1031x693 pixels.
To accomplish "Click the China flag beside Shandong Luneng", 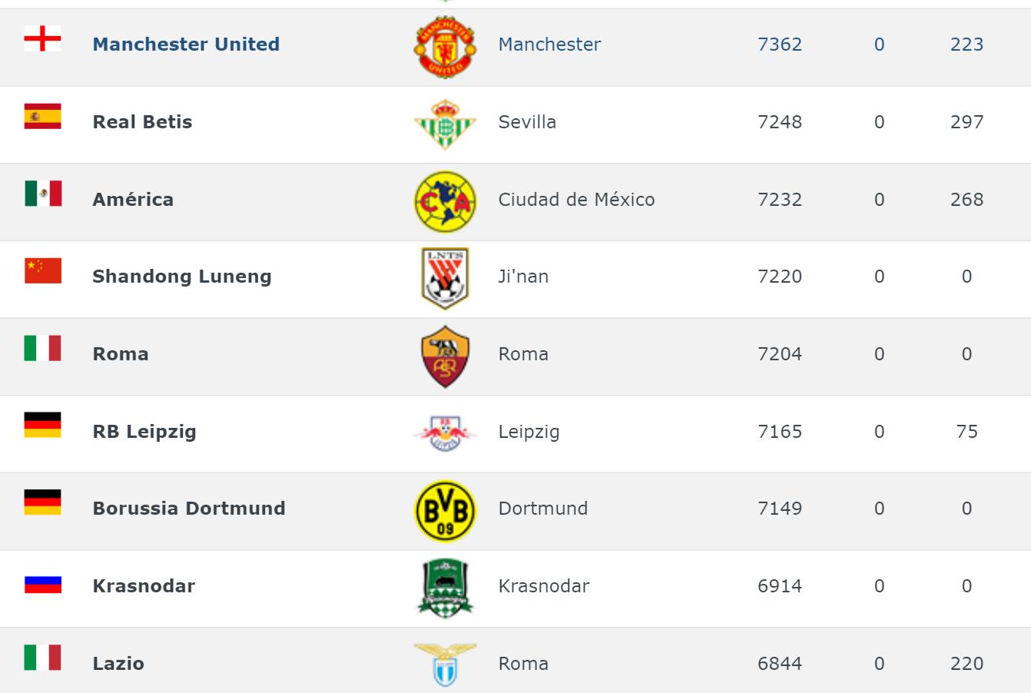I will click(42, 270).
